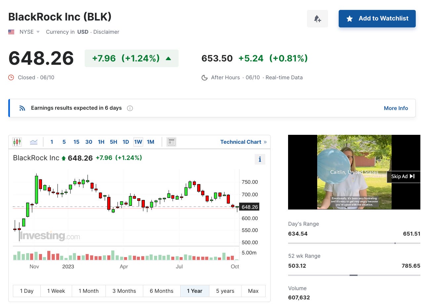Add BlackRock to Watchlist
Image resolution: width=426 pixels, height=306 pixels.
pyautogui.click(x=377, y=19)
